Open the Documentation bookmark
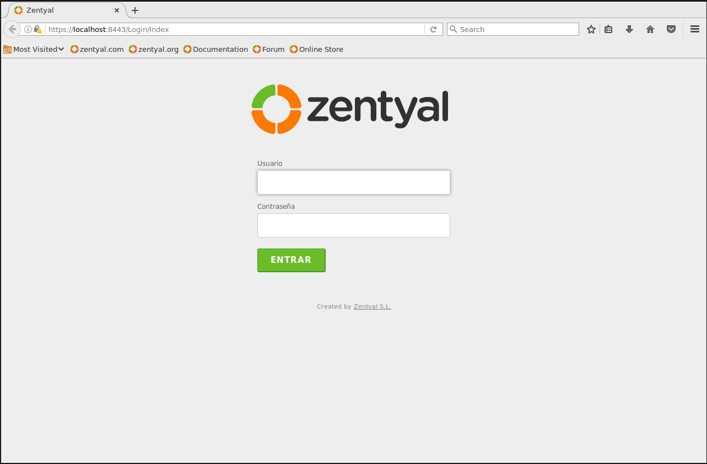707x464 pixels. click(216, 49)
